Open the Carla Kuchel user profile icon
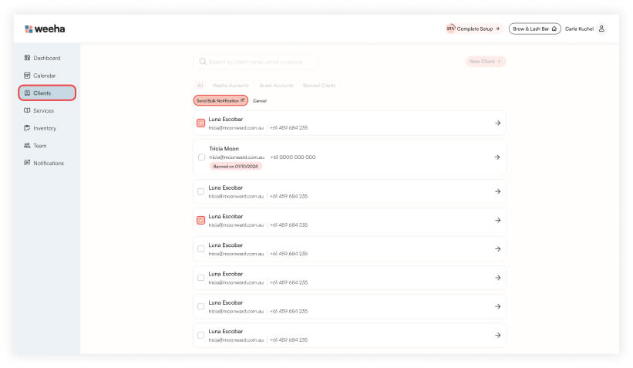 (x=601, y=29)
